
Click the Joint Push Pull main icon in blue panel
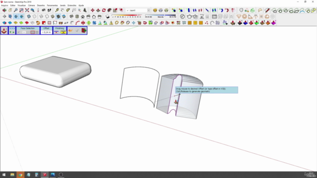(x=4, y=31)
